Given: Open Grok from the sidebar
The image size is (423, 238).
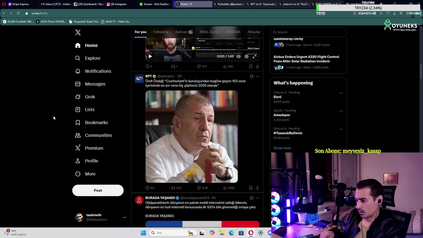Looking at the screenshot, I should 85,97.
